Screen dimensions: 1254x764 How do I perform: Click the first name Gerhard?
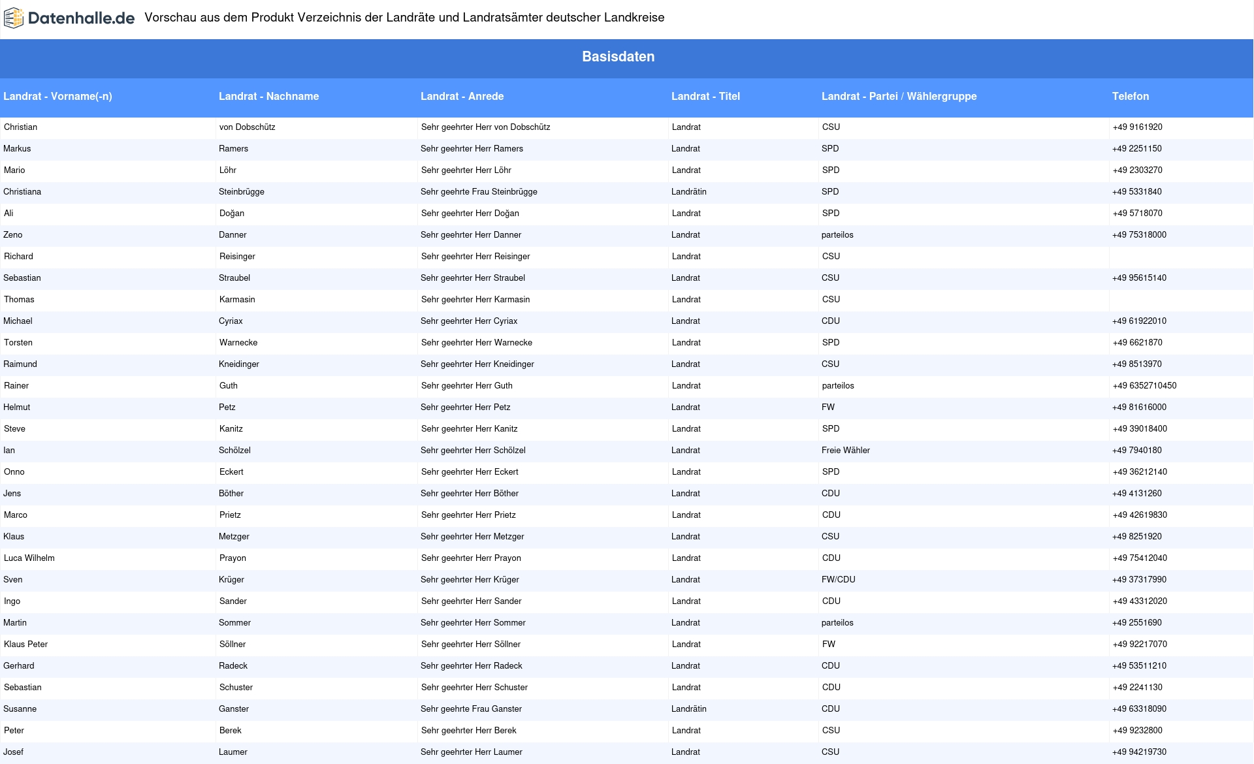[19, 666]
